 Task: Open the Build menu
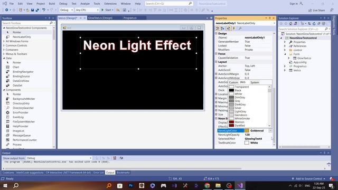pos(52,4)
